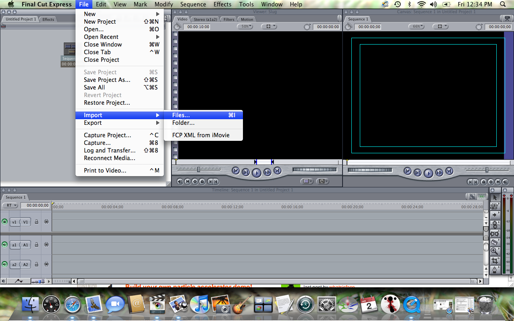
Task: Click Play In to Out in Canvas
Action: tap(418, 173)
